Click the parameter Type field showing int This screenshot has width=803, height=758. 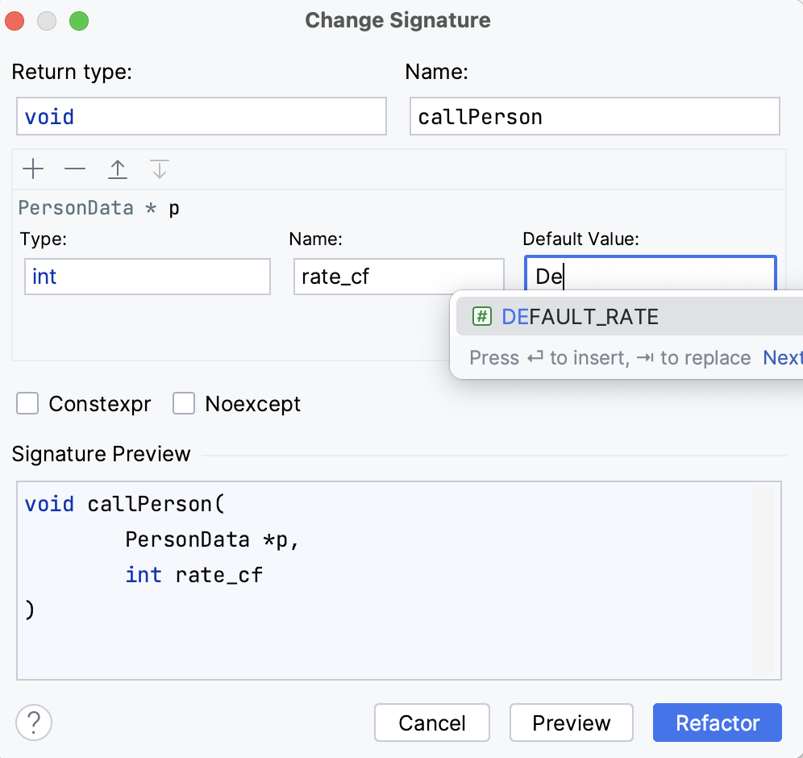pyautogui.click(x=147, y=277)
